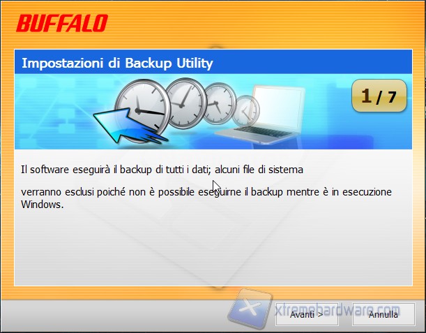The height and width of the screenshot is (333, 426).
Task: Click the word Windows in description
Action: [x=42, y=205]
